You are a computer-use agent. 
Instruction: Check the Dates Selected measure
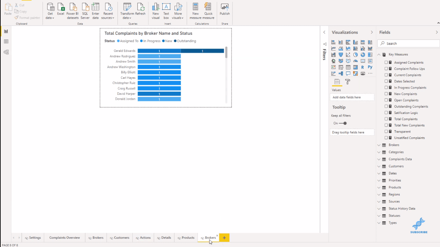(x=386, y=81)
